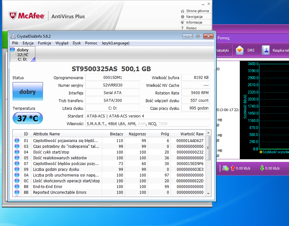289x226 pixels.
Task: Select the dobry 37 °C C: D: disk tab
Action: (23, 54)
